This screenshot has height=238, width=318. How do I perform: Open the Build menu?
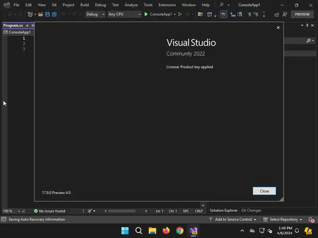[84, 5]
